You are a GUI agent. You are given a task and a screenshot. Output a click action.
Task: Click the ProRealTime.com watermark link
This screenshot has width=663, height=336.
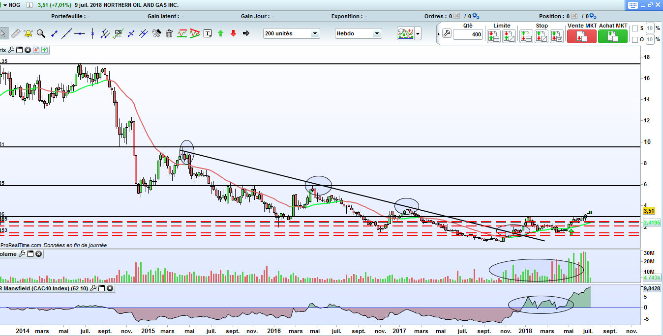[21, 245]
